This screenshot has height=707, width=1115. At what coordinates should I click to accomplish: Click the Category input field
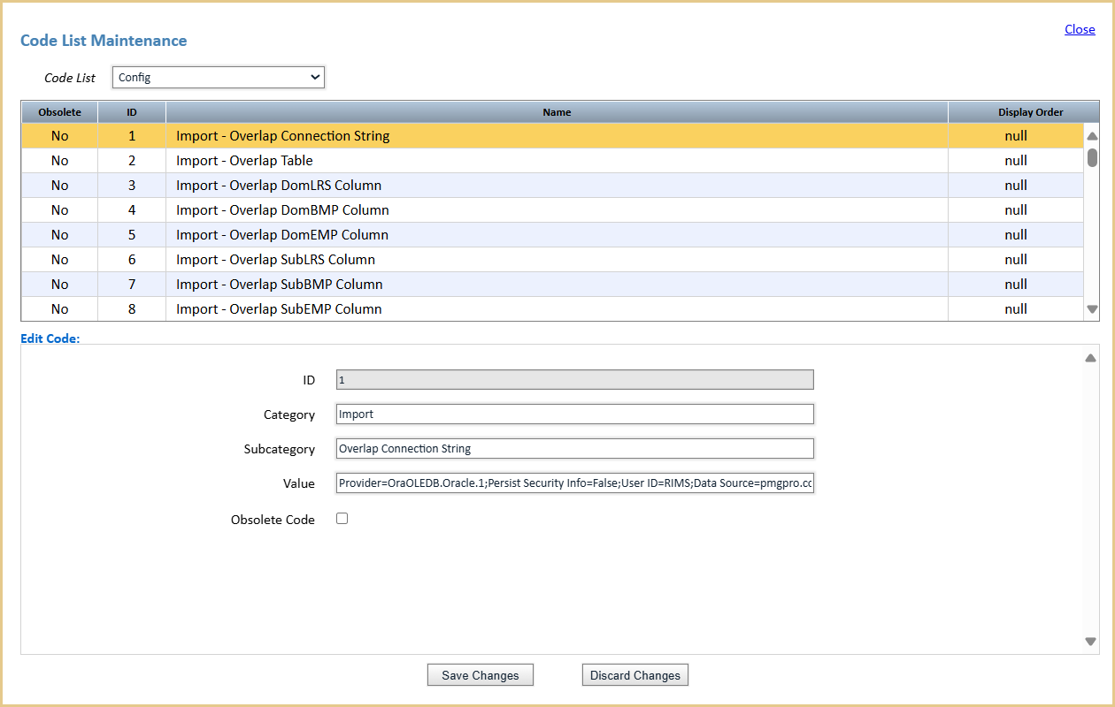575,414
